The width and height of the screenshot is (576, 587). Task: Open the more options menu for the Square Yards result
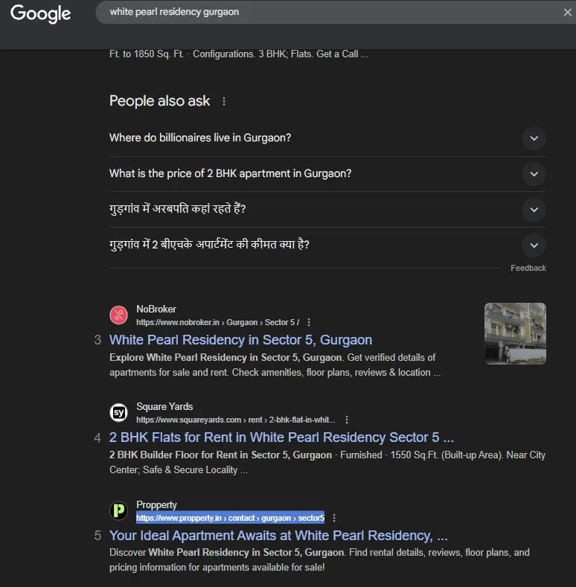tap(347, 420)
